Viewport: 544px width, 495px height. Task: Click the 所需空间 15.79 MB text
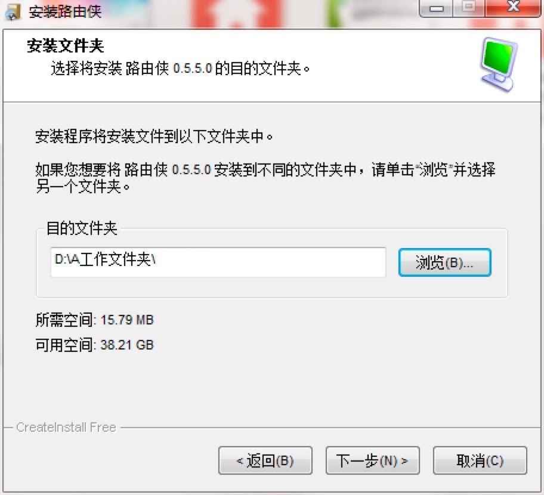[x=94, y=320]
